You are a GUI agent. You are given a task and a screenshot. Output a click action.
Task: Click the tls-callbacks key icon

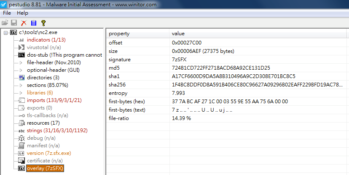pos(21,115)
